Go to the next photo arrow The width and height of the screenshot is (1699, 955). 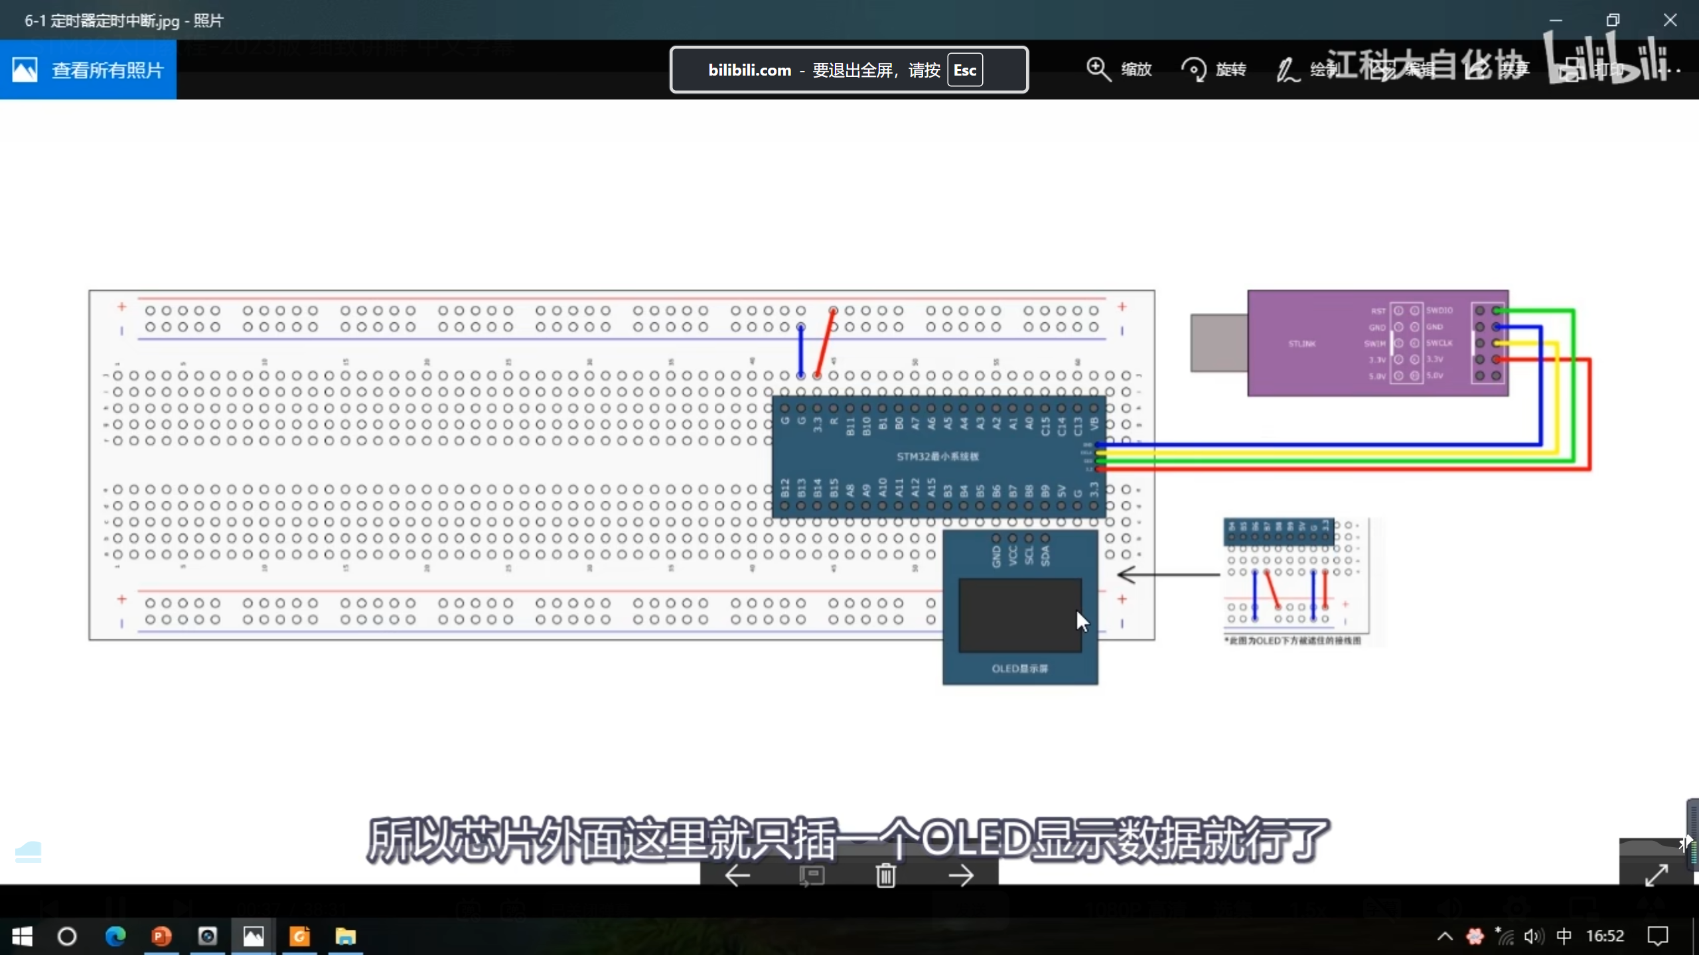click(960, 876)
